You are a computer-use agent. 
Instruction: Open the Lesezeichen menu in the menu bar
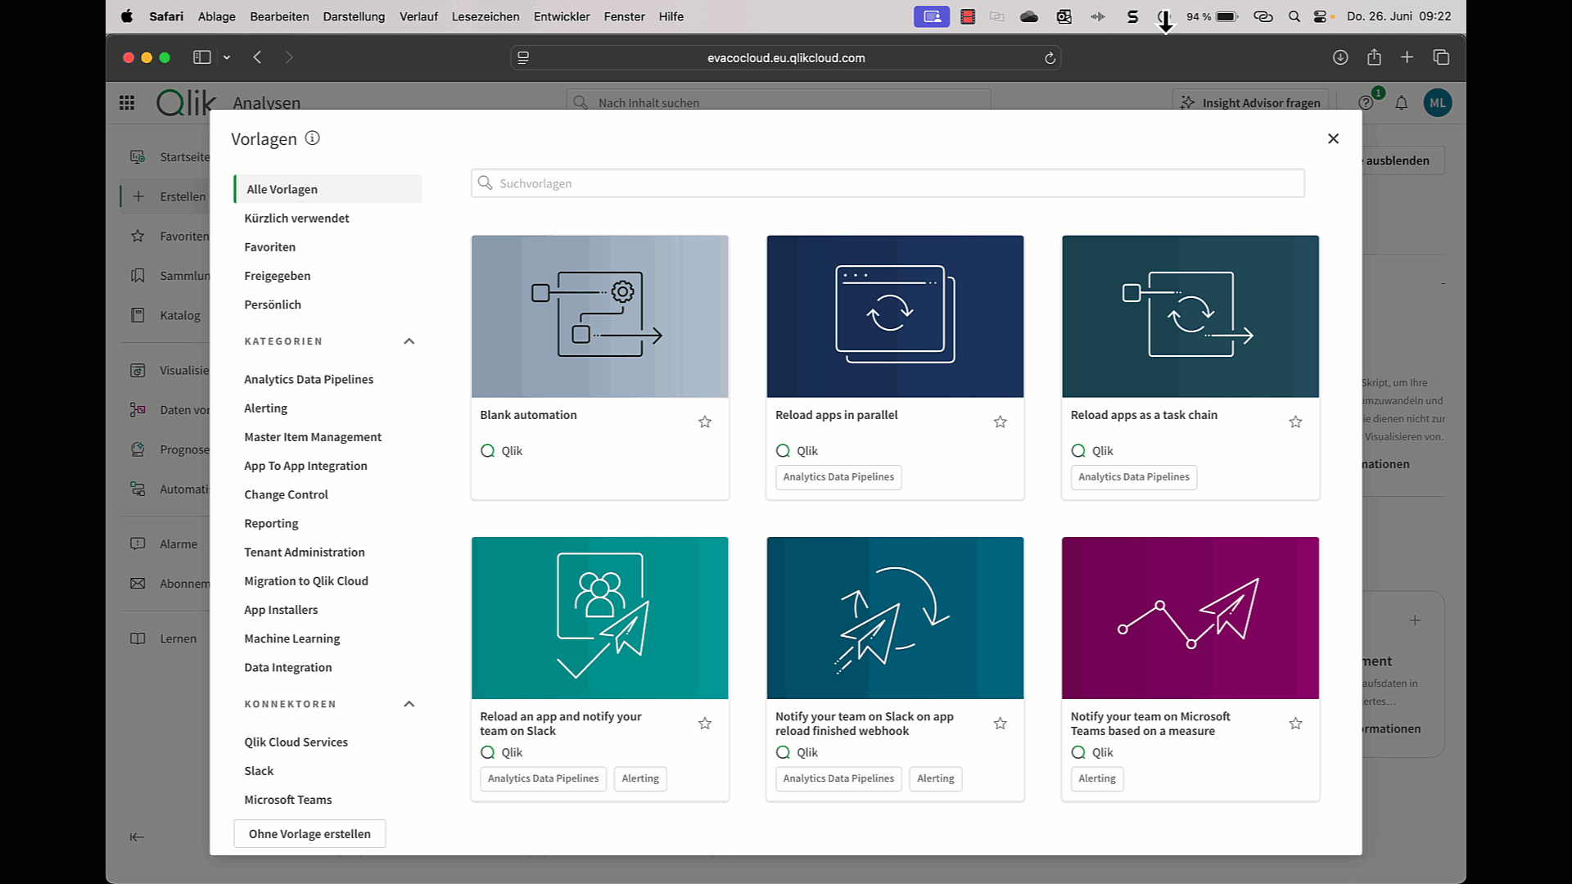(x=485, y=16)
